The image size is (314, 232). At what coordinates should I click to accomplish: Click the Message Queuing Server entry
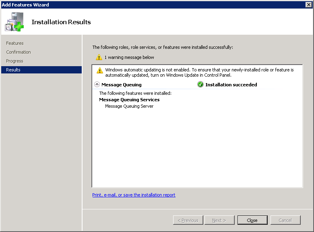pos(129,106)
